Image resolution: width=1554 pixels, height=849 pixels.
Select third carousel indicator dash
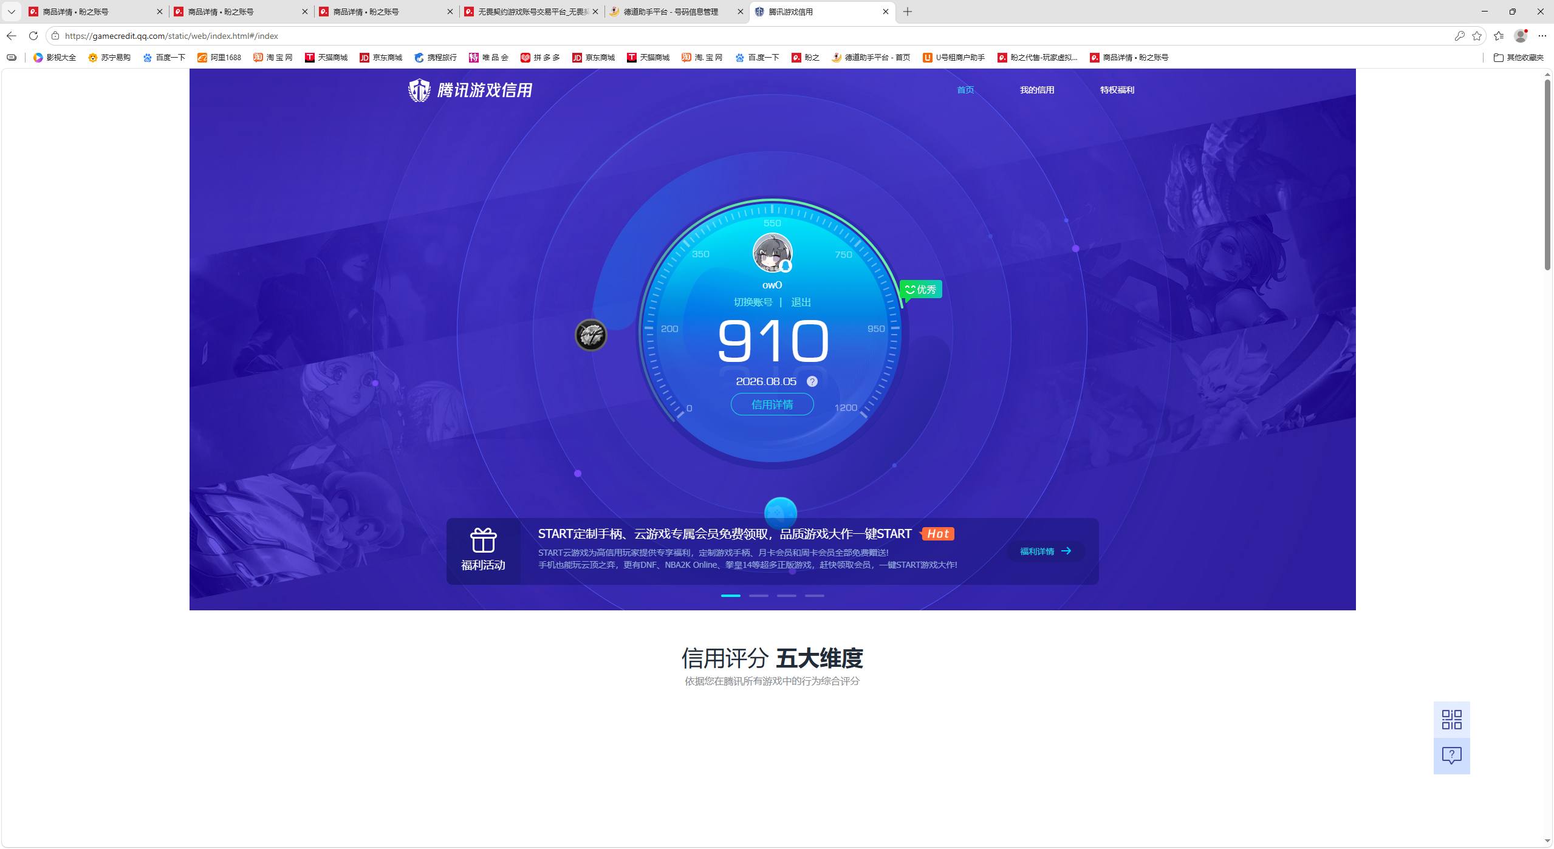pos(787,596)
